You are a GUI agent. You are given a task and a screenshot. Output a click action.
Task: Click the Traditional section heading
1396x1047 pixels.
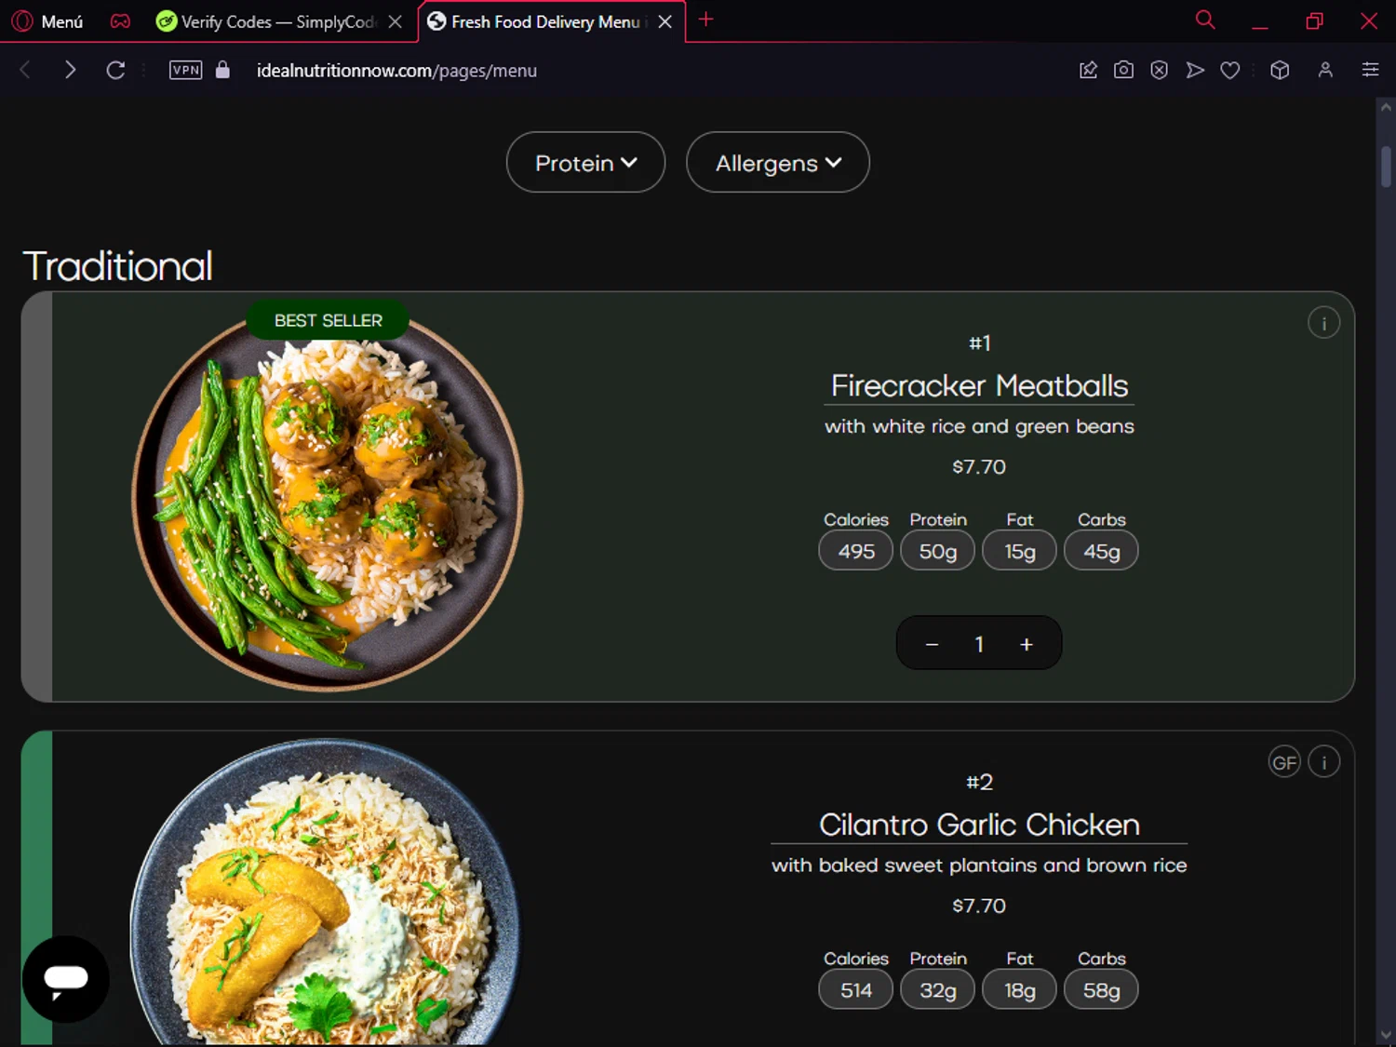click(x=118, y=266)
